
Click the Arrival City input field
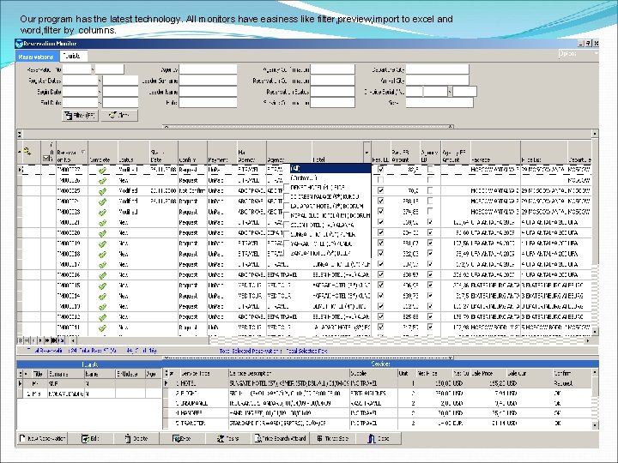(x=438, y=81)
